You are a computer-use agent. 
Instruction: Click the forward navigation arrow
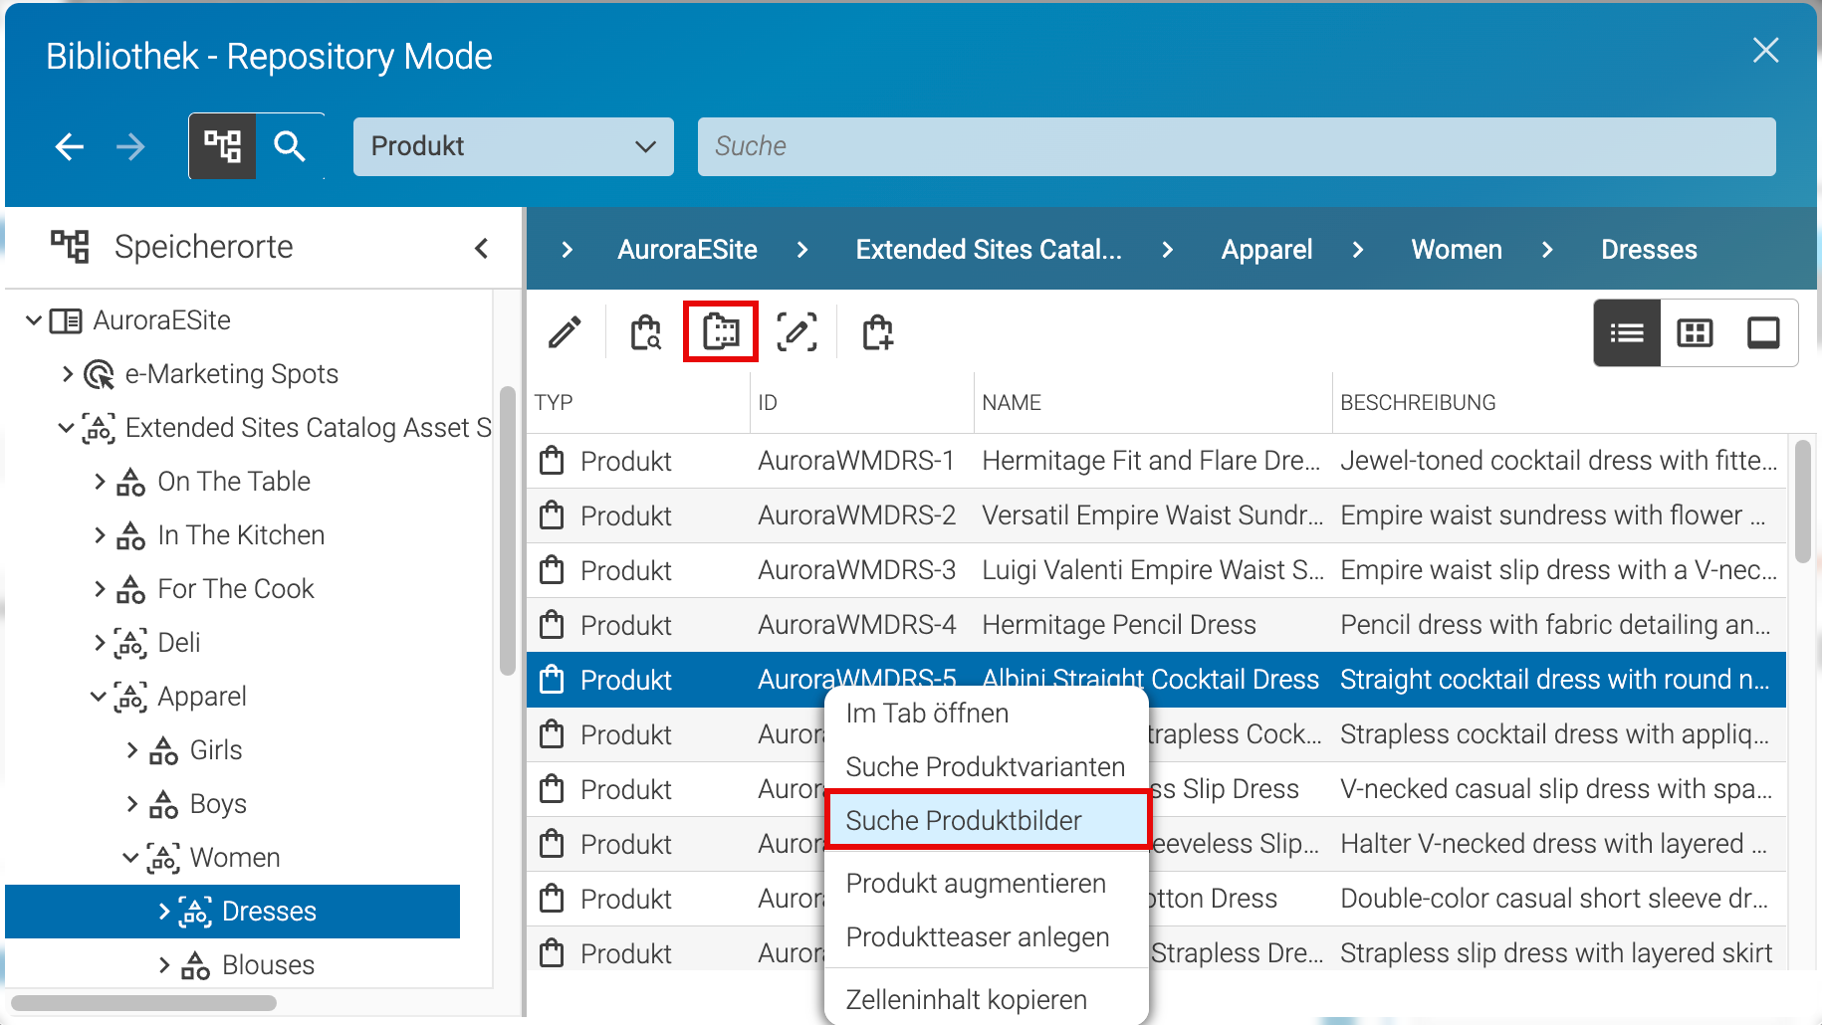pos(130,147)
